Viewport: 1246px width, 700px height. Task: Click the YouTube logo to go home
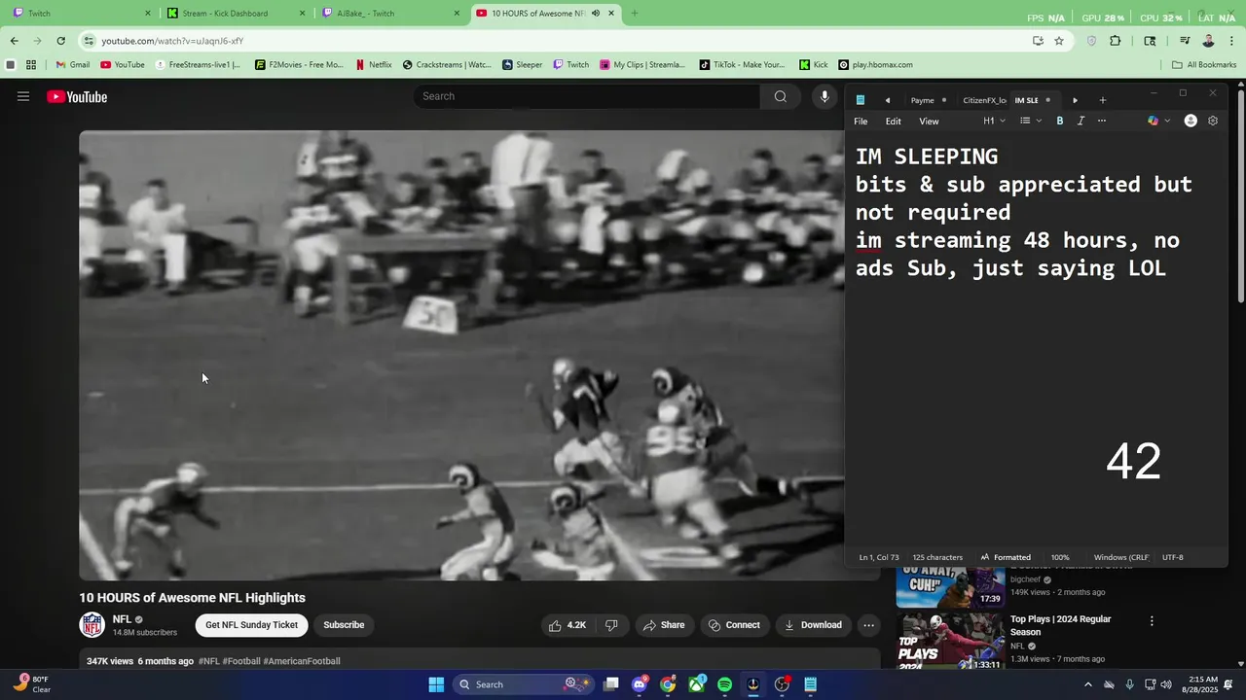point(77,96)
